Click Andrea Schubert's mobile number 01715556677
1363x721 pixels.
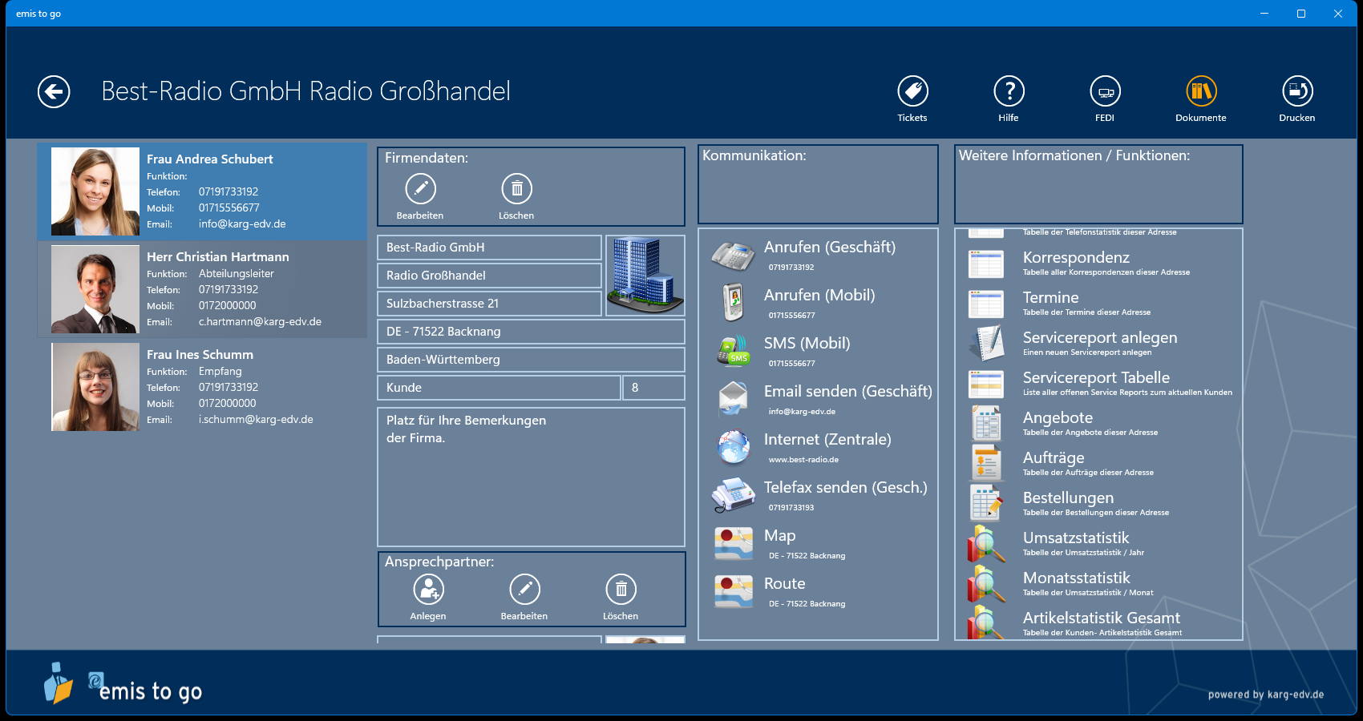(229, 208)
